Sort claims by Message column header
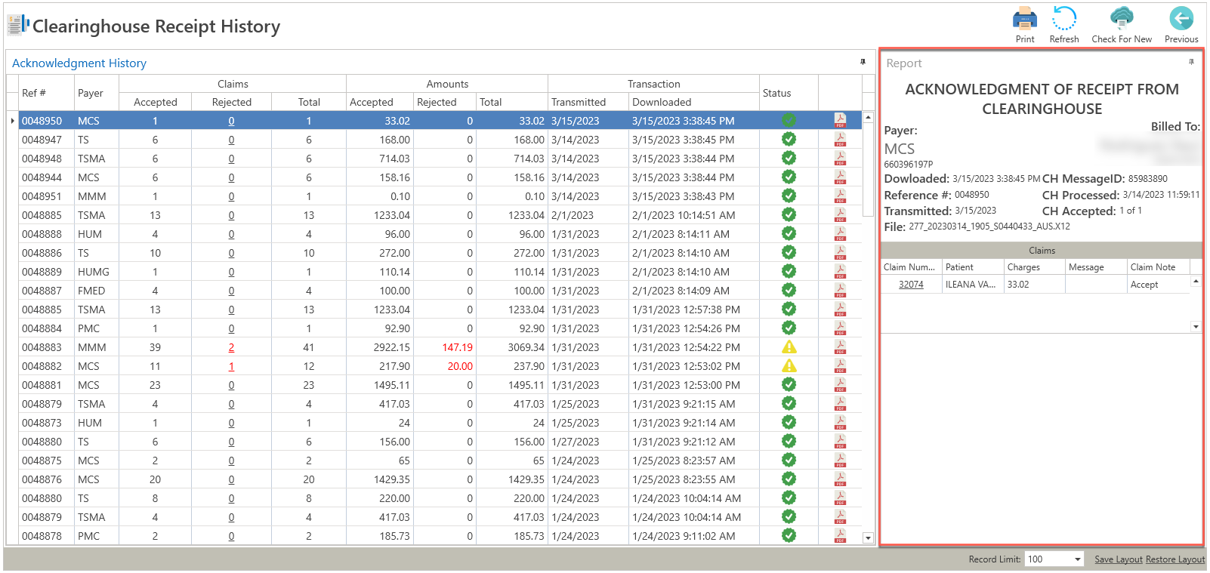 tap(1096, 267)
